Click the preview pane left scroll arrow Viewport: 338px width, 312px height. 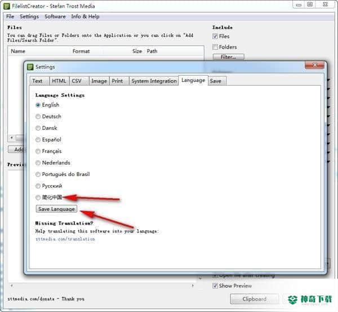point(12,285)
